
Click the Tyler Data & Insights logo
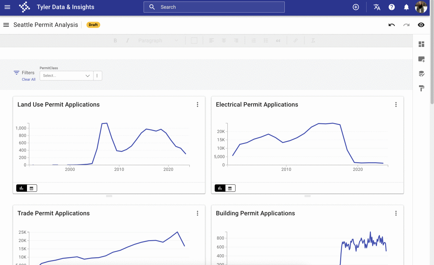click(25, 7)
